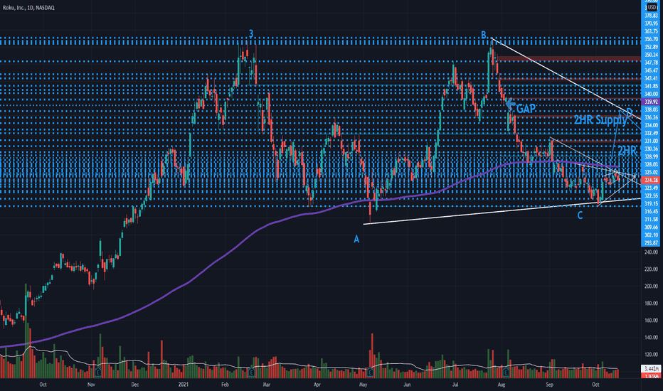Screen dimensions: 663x391
Task: Click the 2021 label on time axis
Action: pyautogui.click(x=183, y=385)
